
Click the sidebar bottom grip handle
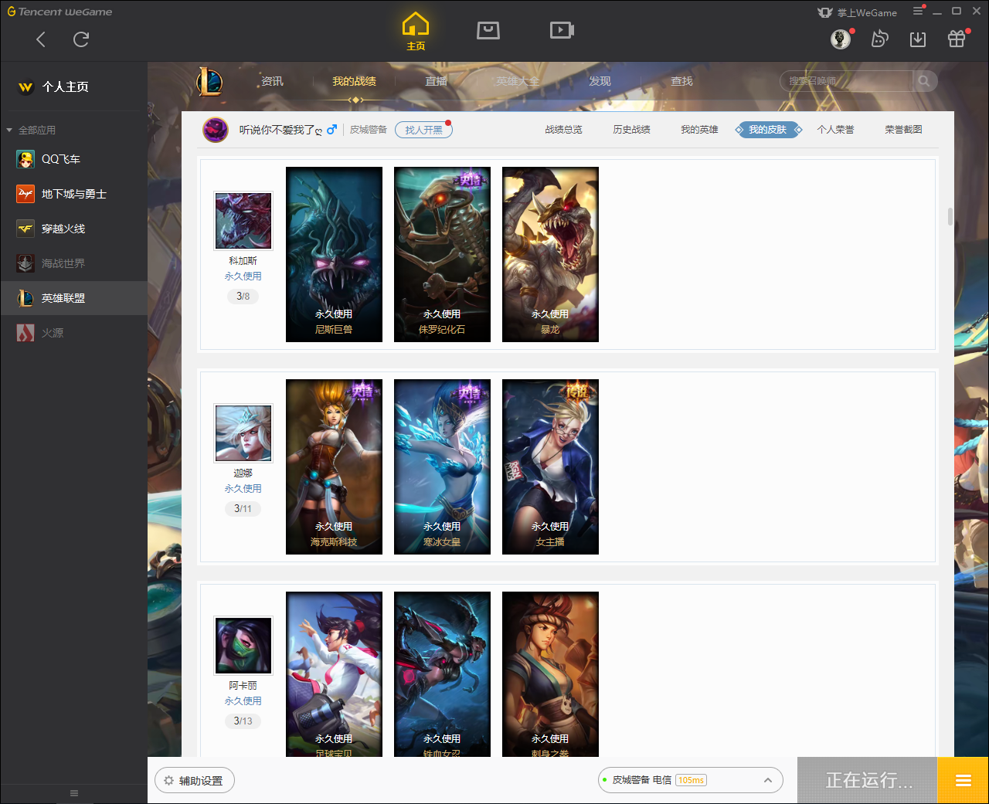click(x=74, y=793)
